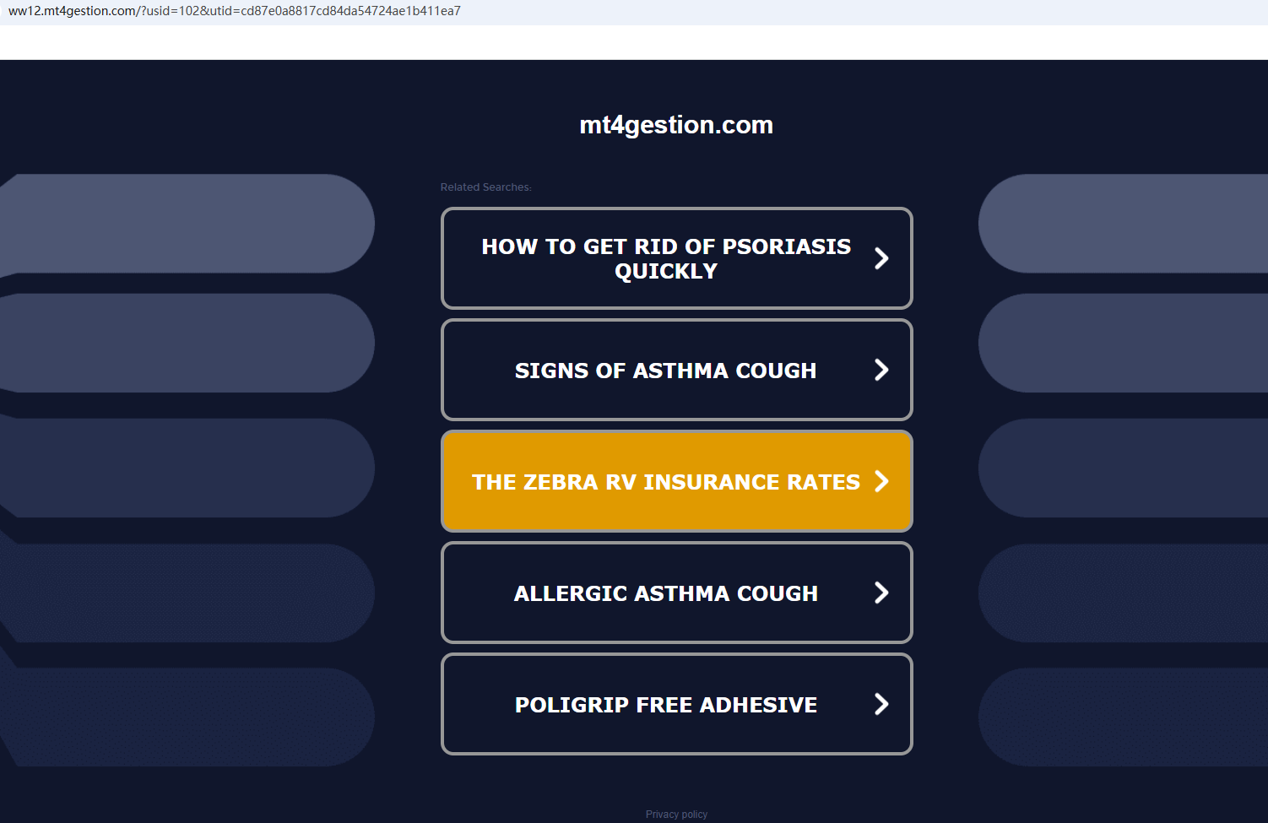The height and width of the screenshot is (823, 1268).
Task: Click the middle decorative pill on the right
Action: pos(1123,468)
